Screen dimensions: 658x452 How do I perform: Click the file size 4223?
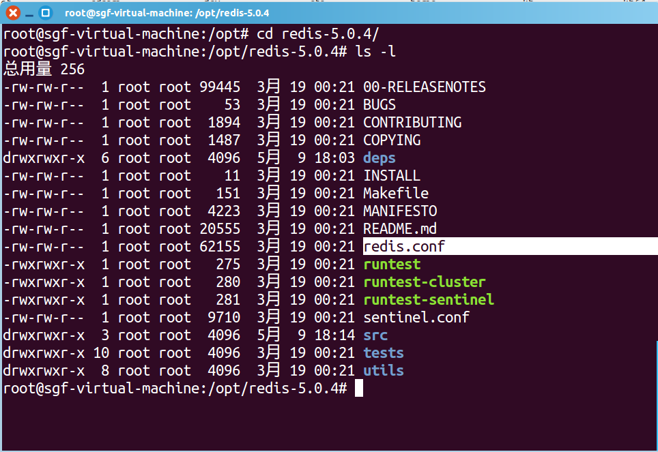point(224,211)
